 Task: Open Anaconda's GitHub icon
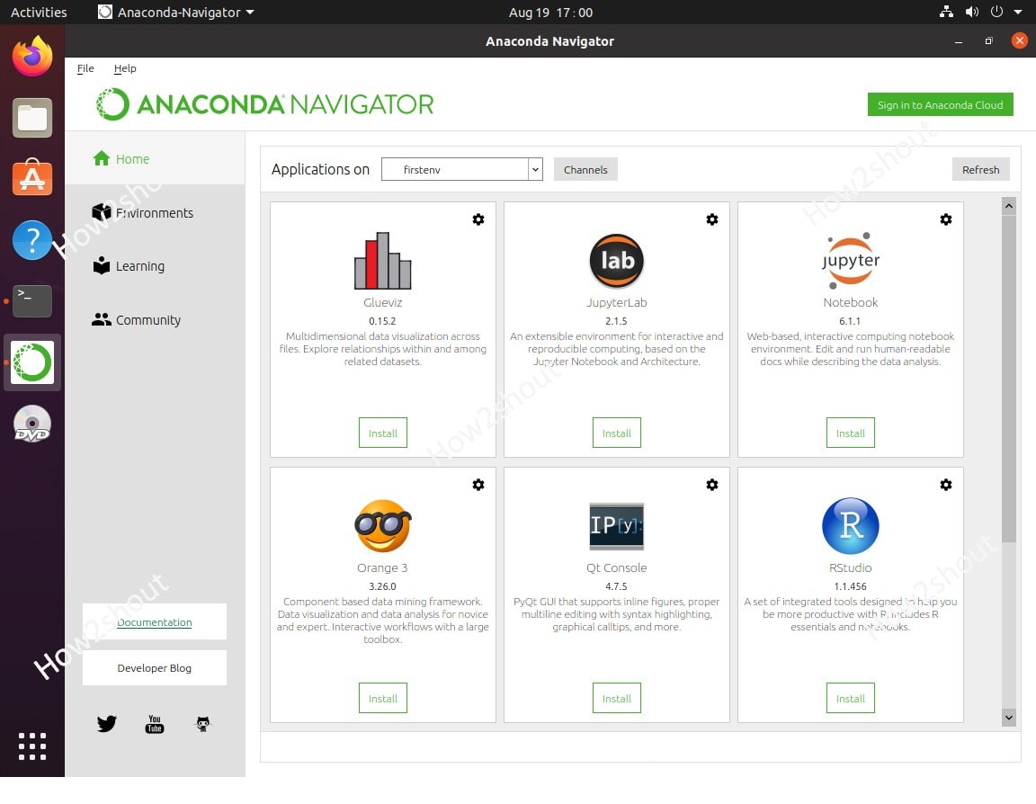coord(201,723)
